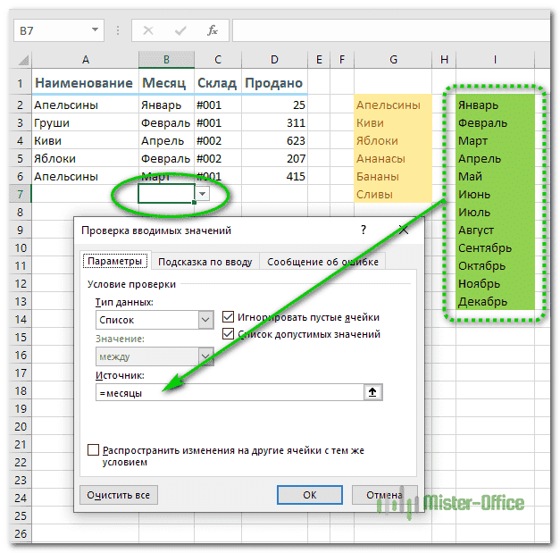The height and width of the screenshot is (553, 560).
Task: Click the help question mark in dialog title
Action: 363,230
